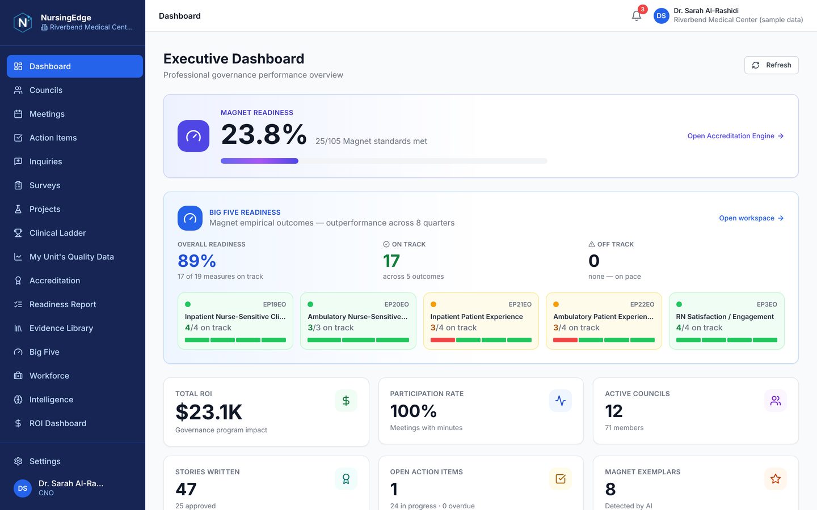817x510 pixels.
Task: Select Accreditation in the sidebar
Action: point(75,280)
